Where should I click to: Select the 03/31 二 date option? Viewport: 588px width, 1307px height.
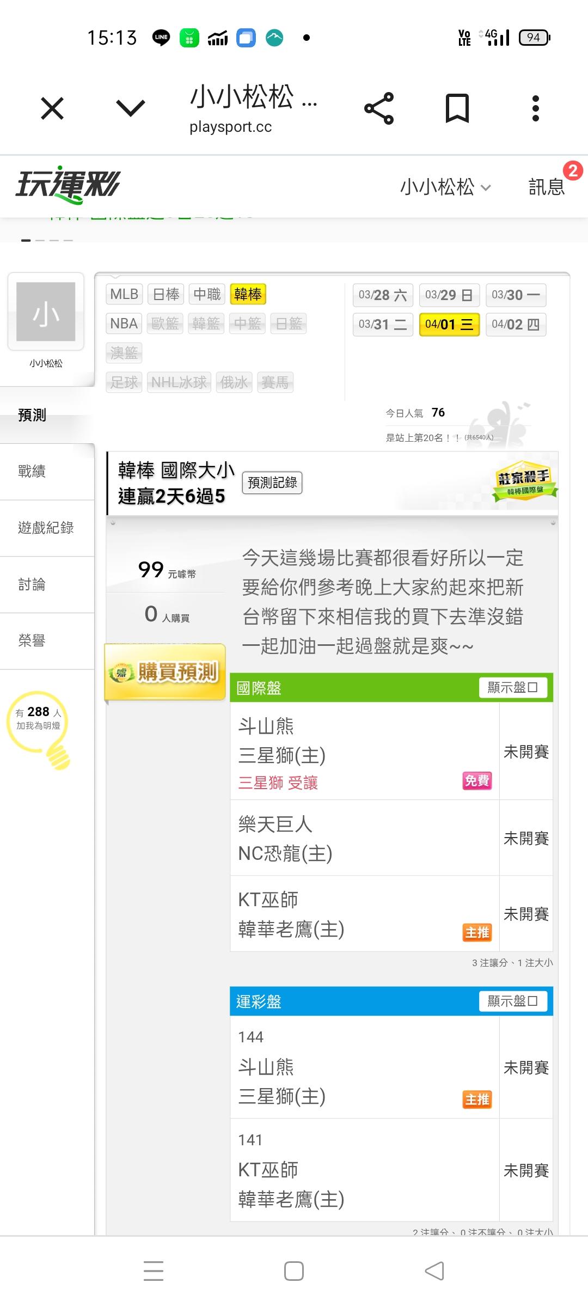pos(383,325)
